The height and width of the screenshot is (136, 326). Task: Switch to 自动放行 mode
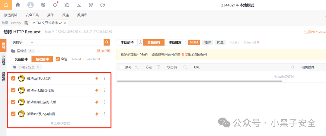coord(154,43)
